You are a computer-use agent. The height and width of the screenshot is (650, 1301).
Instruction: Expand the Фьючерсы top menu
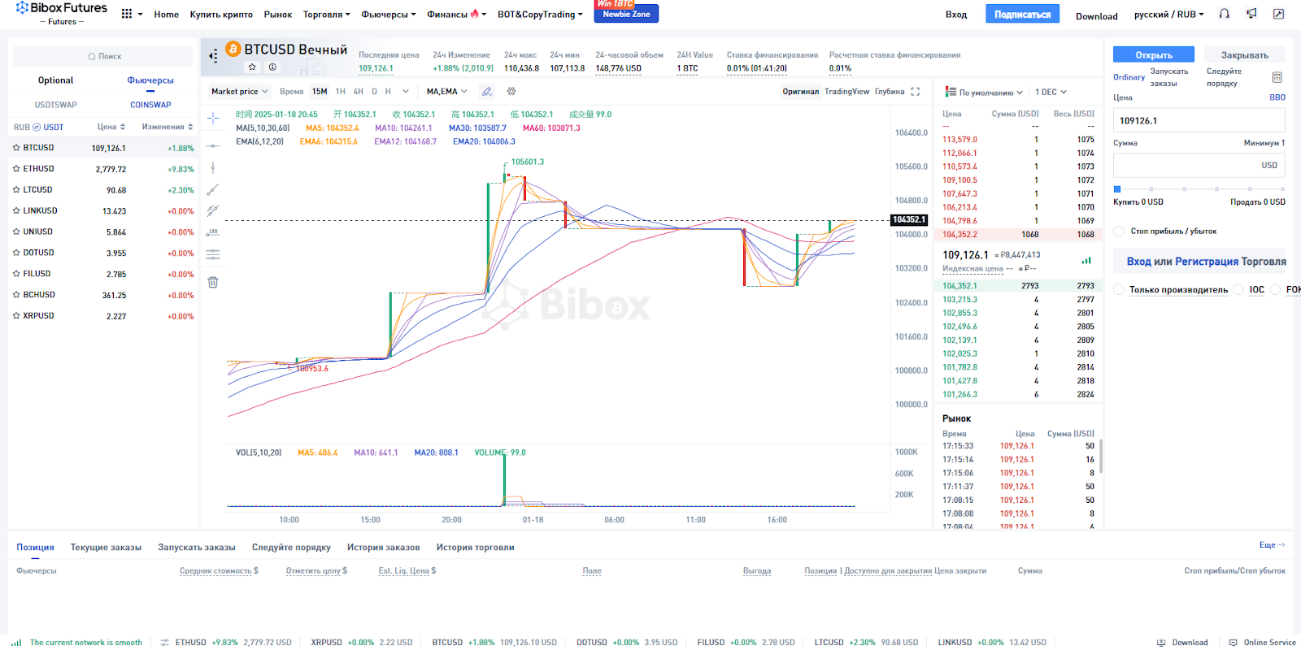pyautogui.click(x=389, y=15)
